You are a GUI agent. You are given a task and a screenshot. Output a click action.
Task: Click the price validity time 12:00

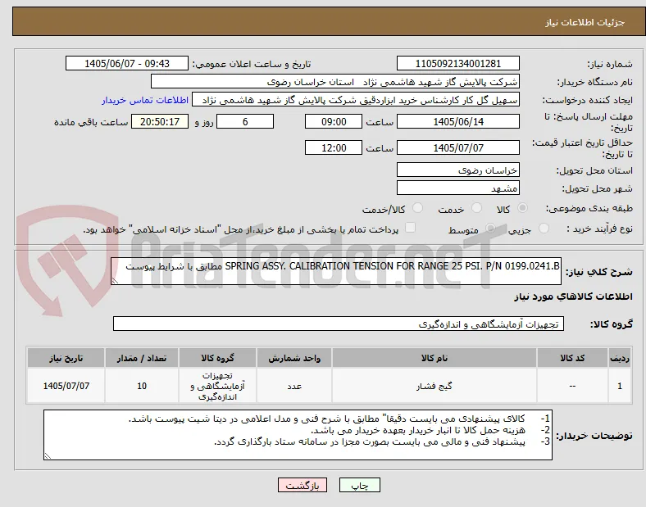click(334, 147)
